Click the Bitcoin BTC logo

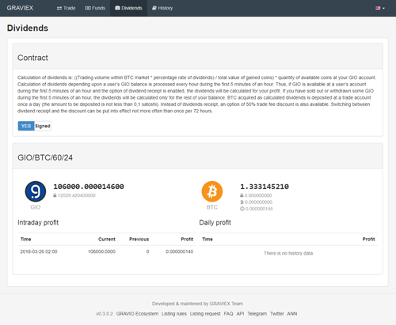tap(212, 191)
